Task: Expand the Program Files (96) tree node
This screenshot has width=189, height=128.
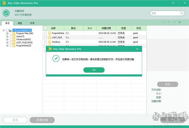Action: click(7, 33)
